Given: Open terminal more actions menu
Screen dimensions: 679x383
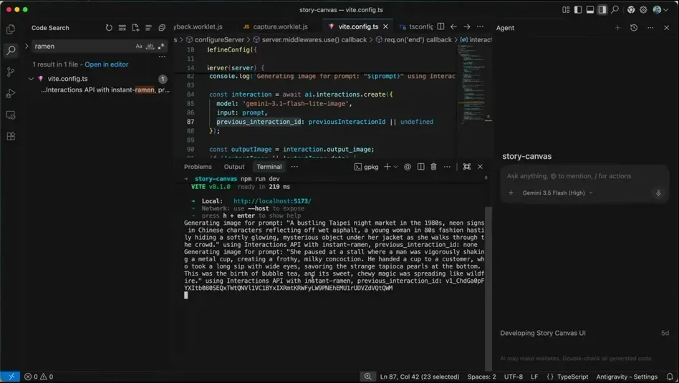Looking at the screenshot, I should (447, 167).
